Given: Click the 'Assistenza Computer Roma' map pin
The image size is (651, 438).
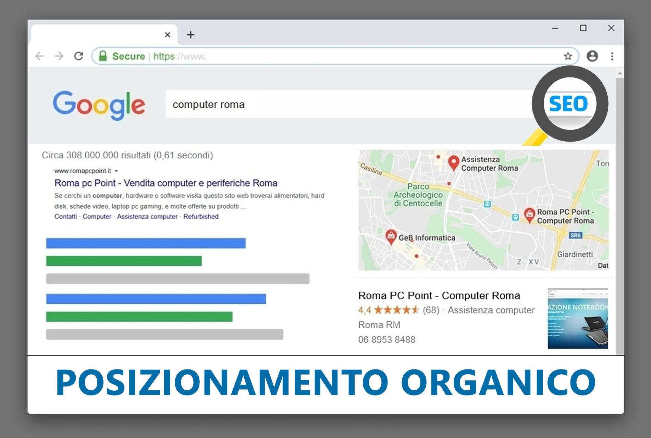Looking at the screenshot, I should (x=454, y=162).
